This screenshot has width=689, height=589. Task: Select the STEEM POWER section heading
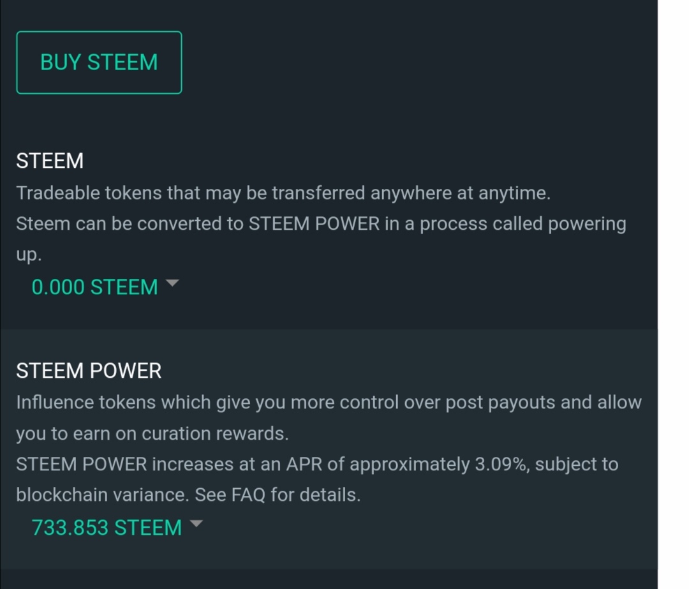(x=89, y=371)
